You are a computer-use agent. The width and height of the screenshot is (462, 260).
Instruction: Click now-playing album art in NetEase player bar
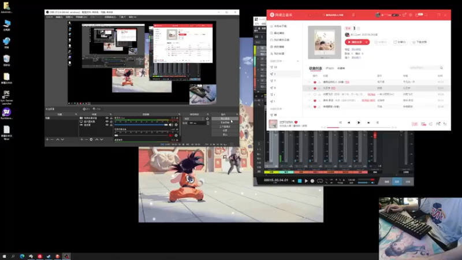coord(273,124)
